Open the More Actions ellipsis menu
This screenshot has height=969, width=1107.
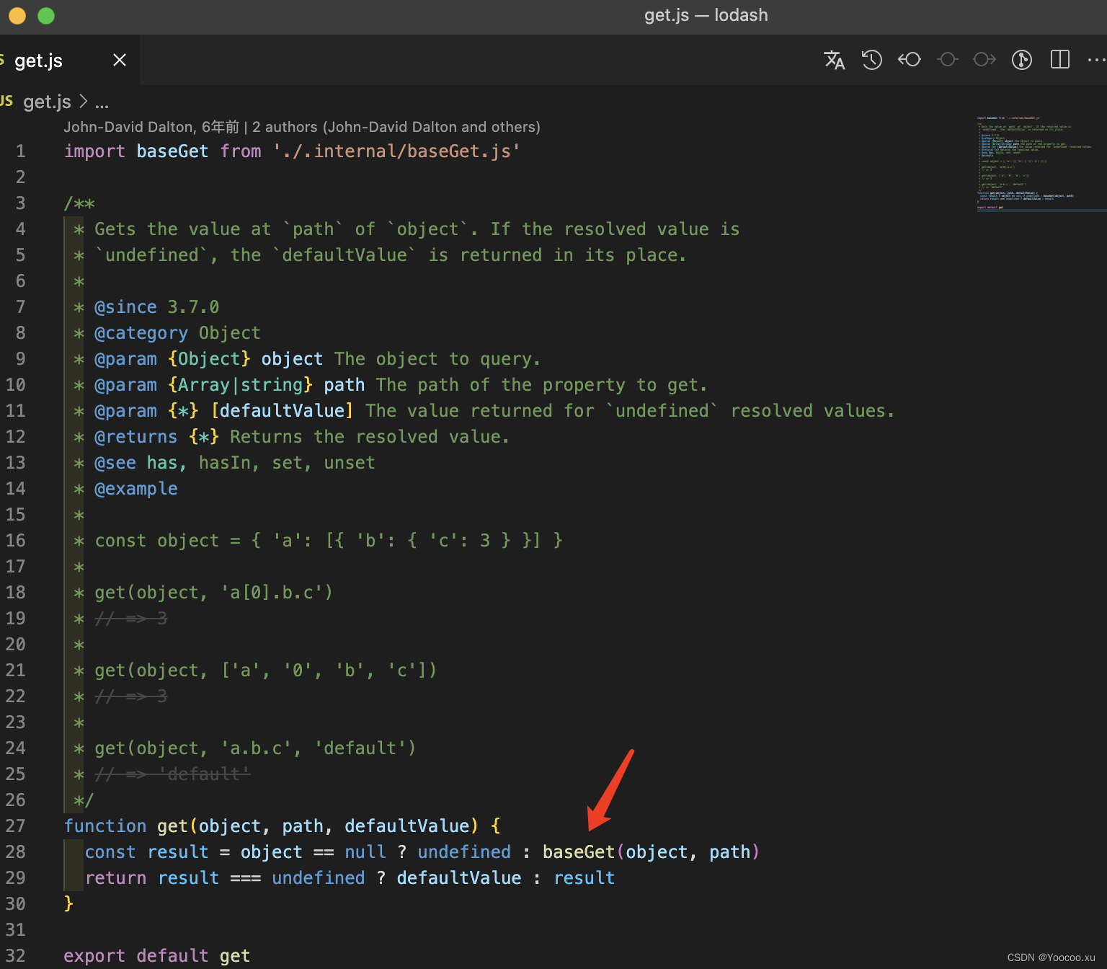pyautogui.click(x=1096, y=60)
